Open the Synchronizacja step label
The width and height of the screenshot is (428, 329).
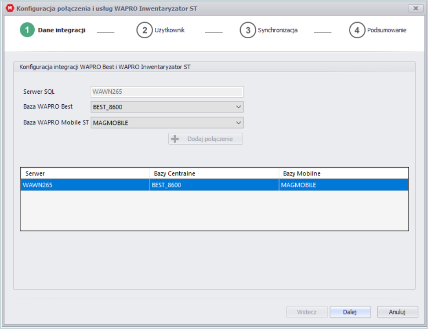[x=278, y=30]
